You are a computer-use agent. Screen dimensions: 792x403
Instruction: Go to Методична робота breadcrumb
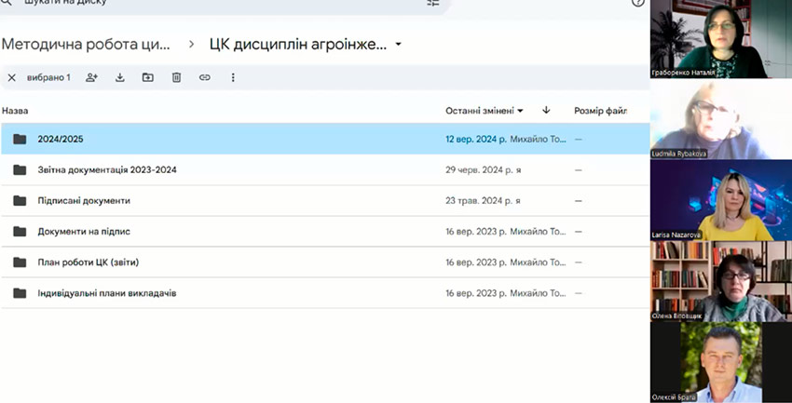[x=86, y=44]
